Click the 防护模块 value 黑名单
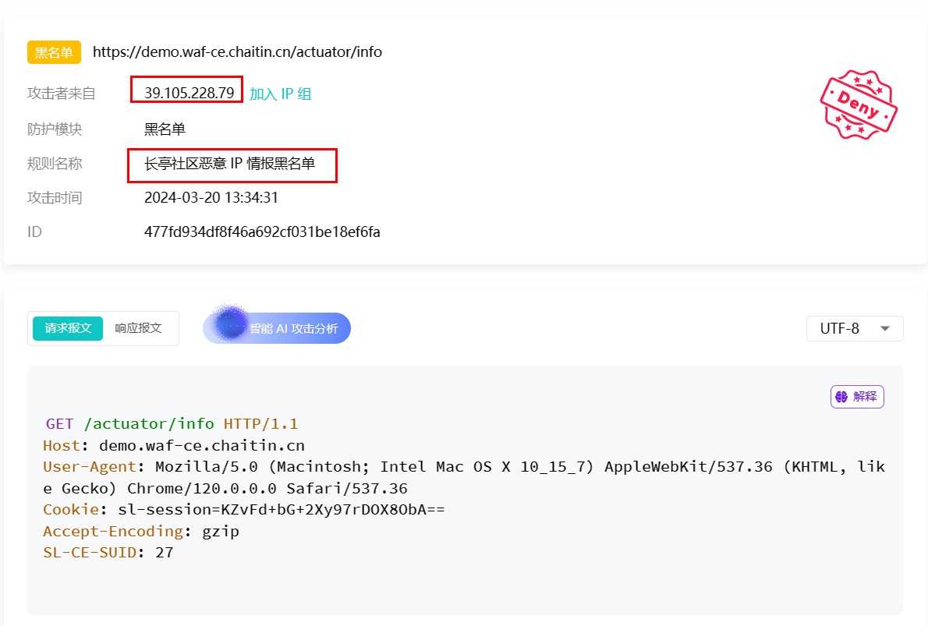The image size is (928, 626). 165,129
